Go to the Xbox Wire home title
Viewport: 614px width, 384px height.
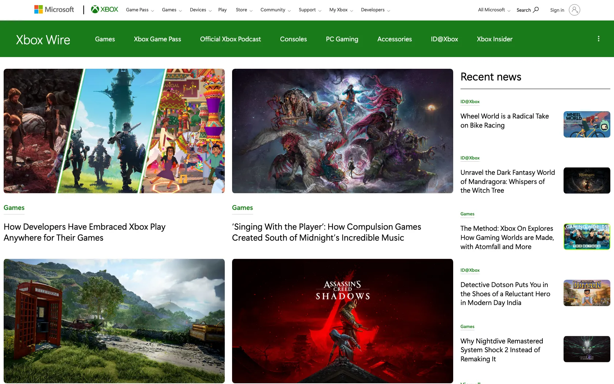(x=43, y=39)
